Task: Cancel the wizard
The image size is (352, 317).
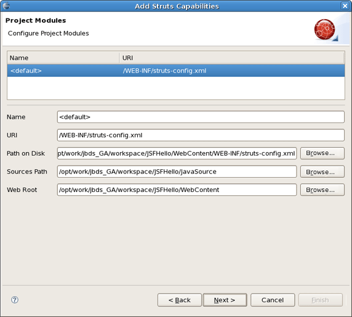Action: (273, 300)
